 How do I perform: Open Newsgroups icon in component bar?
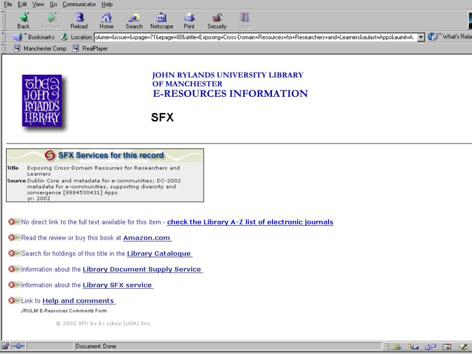(x=430, y=347)
